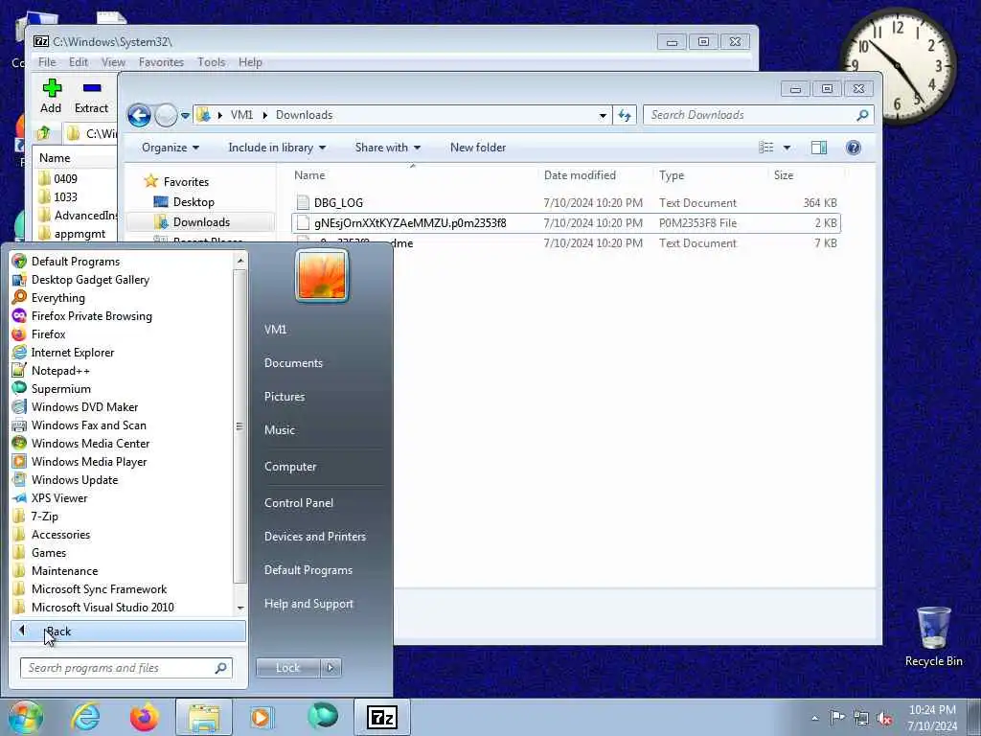
Task: Click New folder button
Action: point(478,148)
